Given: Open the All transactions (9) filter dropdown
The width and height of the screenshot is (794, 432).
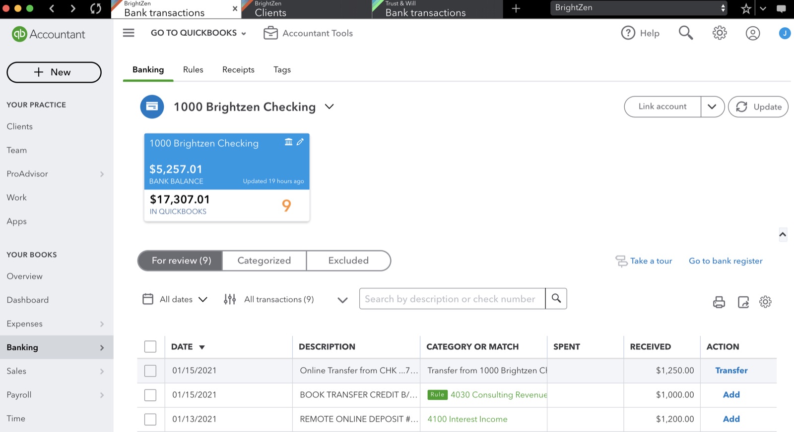Looking at the screenshot, I should pyautogui.click(x=285, y=299).
